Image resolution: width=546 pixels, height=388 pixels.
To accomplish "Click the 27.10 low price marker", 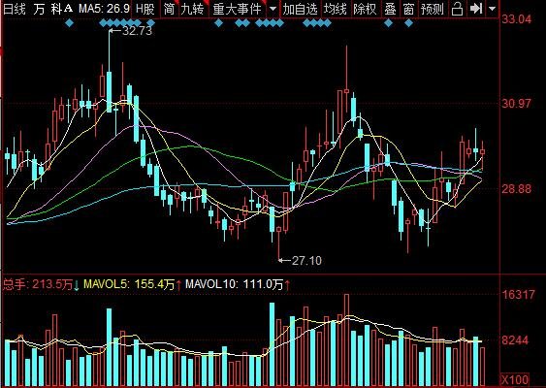I will (301, 260).
